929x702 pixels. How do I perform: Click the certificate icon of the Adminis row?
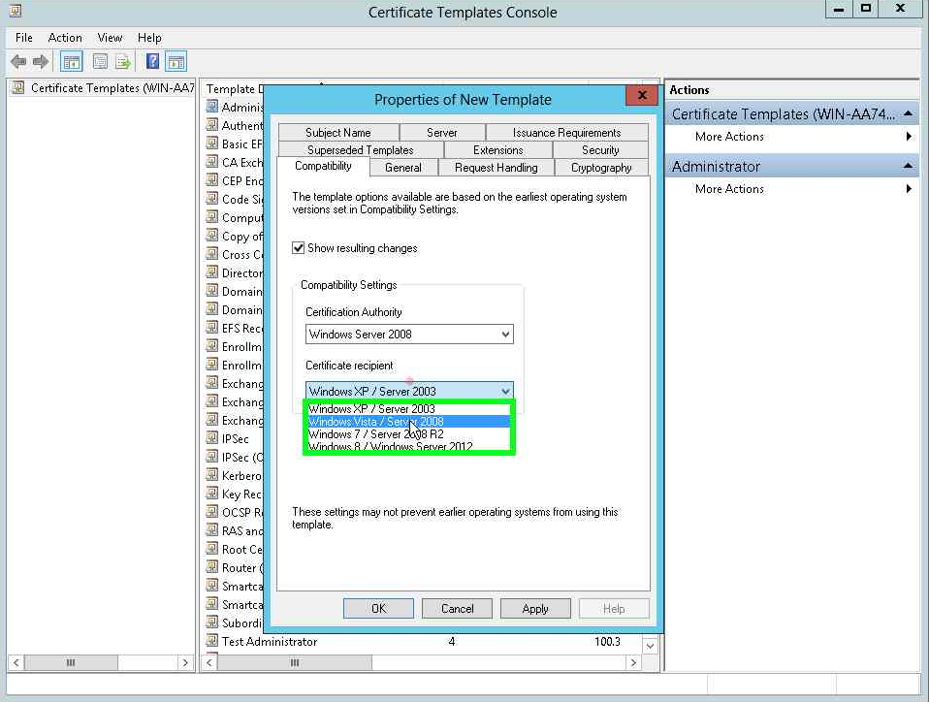[212, 106]
